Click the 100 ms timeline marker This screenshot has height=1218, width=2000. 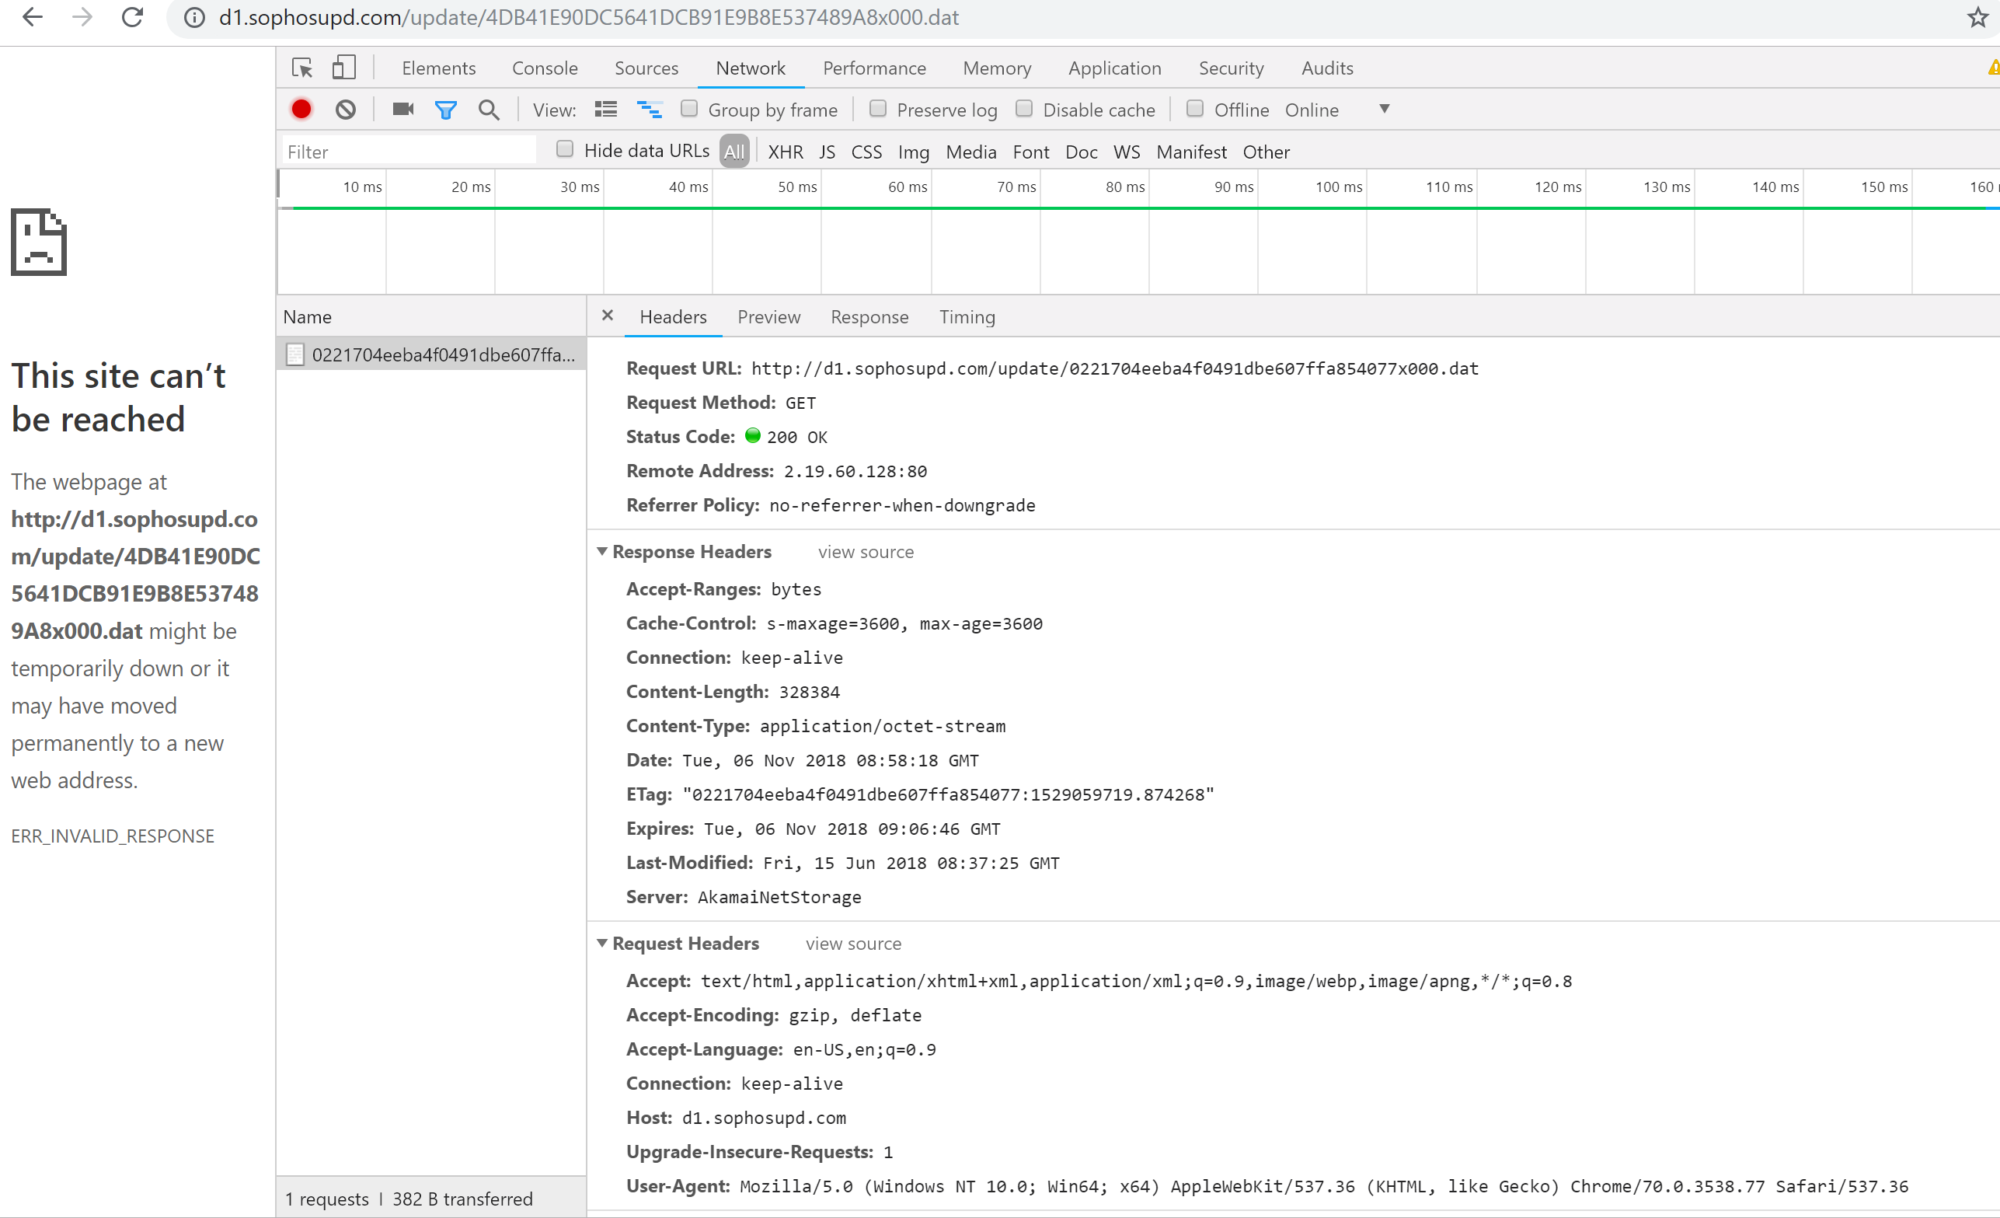pyautogui.click(x=1339, y=187)
